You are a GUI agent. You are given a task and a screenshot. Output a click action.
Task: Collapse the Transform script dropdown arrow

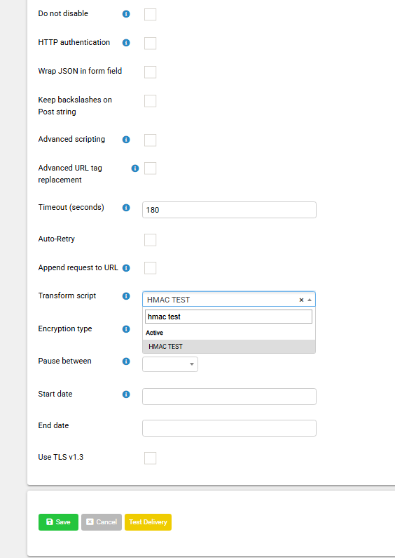(310, 300)
